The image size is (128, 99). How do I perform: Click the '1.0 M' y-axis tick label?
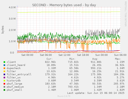pos(12,41)
